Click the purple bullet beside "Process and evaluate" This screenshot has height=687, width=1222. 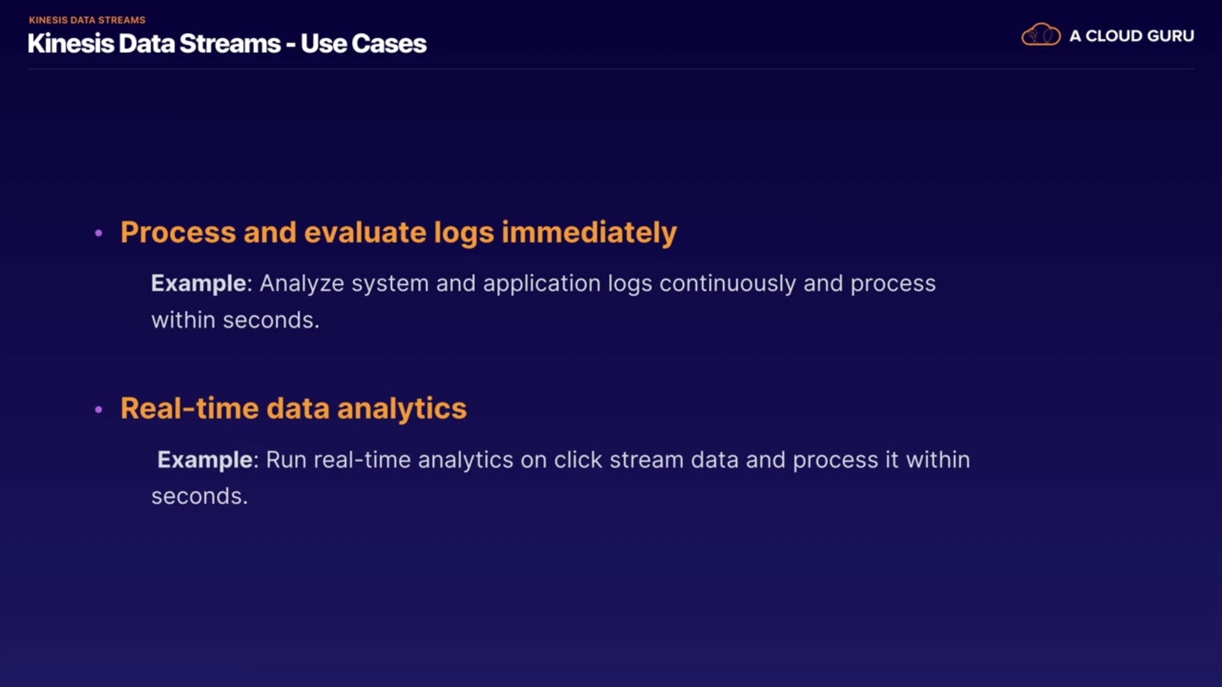(99, 233)
